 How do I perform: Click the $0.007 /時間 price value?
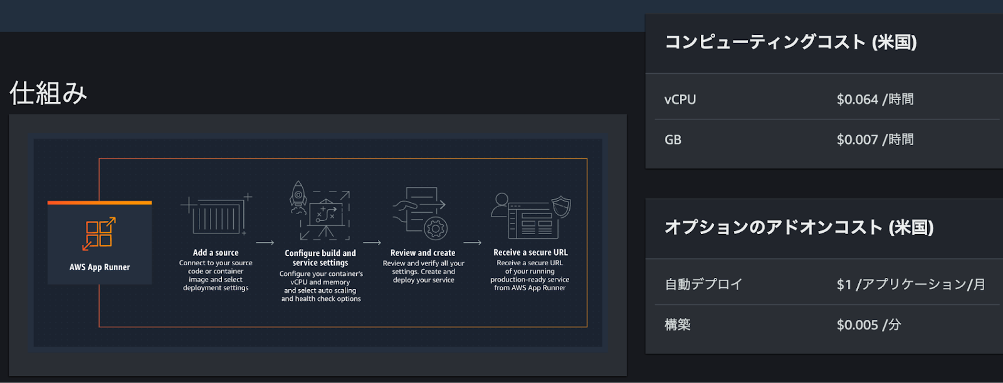point(875,140)
